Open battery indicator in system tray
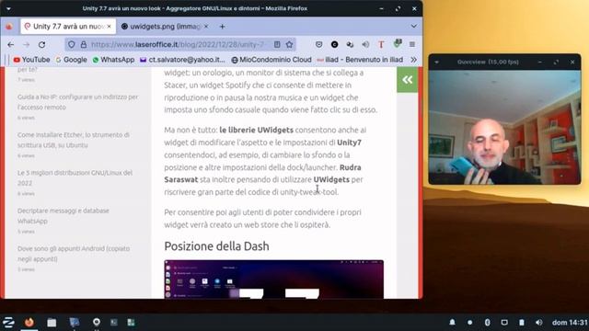589x331 pixels. coord(522,322)
